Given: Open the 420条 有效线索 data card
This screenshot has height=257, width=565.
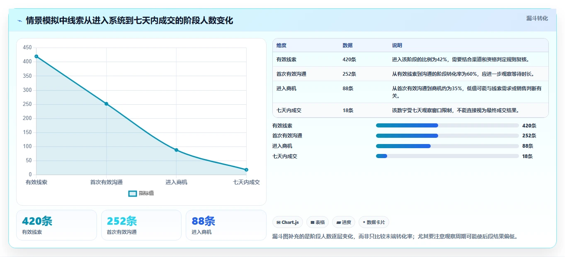Looking at the screenshot, I should click(x=56, y=225).
